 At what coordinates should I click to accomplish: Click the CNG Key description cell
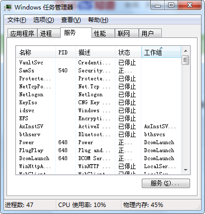pos(94,102)
